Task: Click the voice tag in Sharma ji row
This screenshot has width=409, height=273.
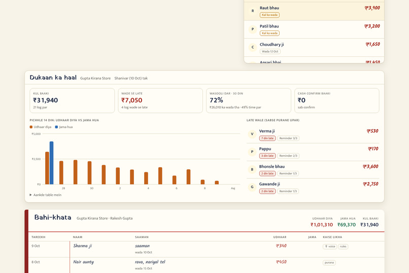Action: click(330, 247)
